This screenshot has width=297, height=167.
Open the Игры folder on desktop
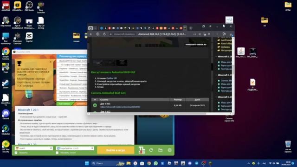tap(288, 6)
